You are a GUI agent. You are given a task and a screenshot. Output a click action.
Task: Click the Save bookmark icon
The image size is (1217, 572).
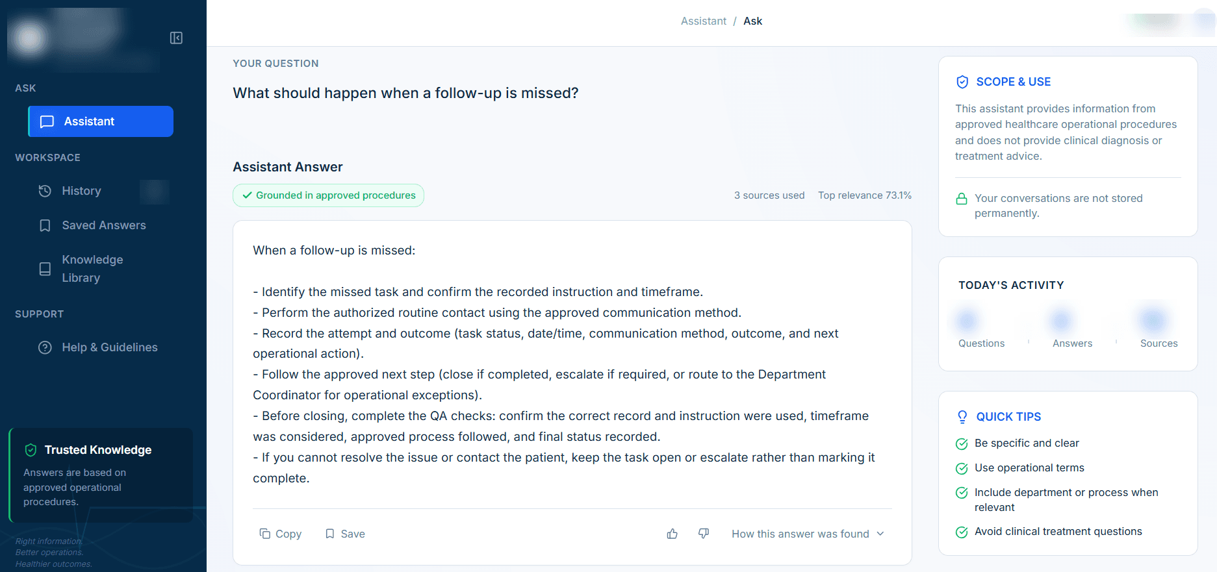pyautogui.click(x=330, y=534)
